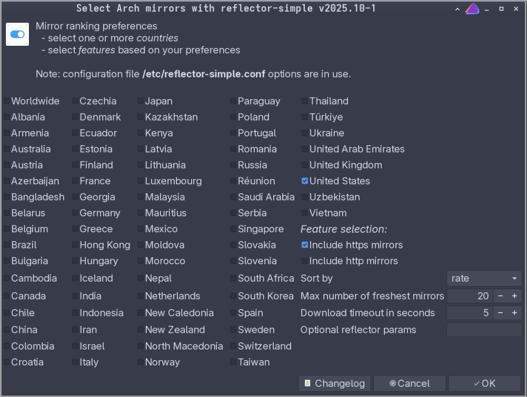Decrease max number of freshest mirrors

501,296
